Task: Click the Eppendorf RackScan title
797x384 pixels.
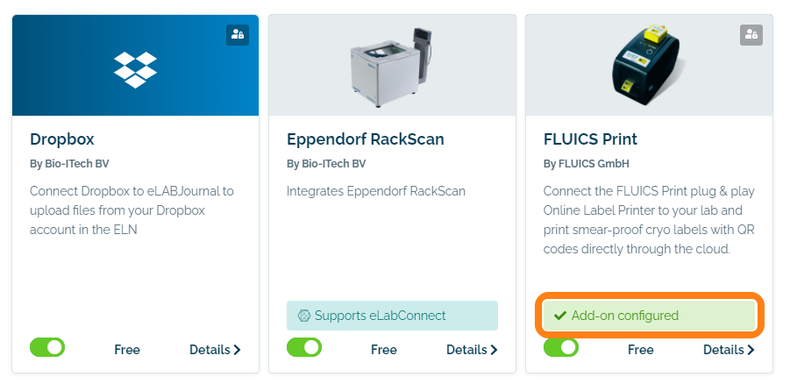Action: (x=366, y=139)
